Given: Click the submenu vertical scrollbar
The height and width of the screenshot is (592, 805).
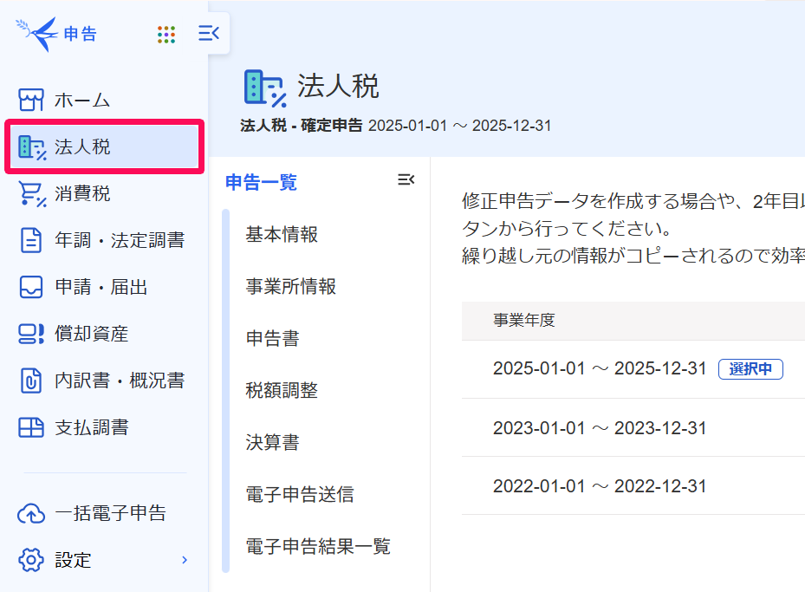Looking at the screenshot, I should 225,390.
